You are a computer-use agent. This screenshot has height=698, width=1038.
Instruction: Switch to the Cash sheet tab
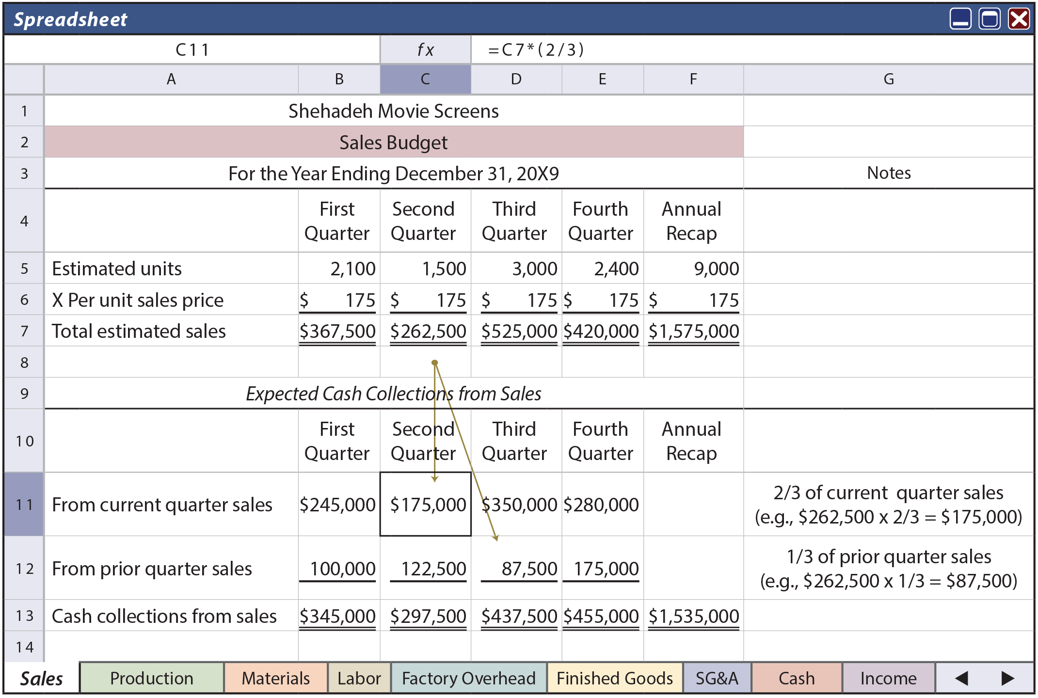[796, 678]
